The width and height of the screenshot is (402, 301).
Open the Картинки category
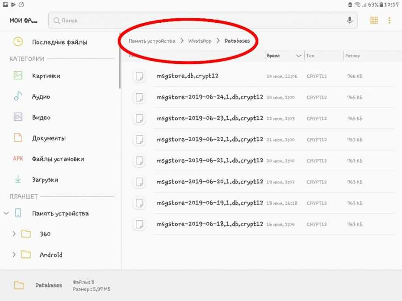tap(46, 76)
